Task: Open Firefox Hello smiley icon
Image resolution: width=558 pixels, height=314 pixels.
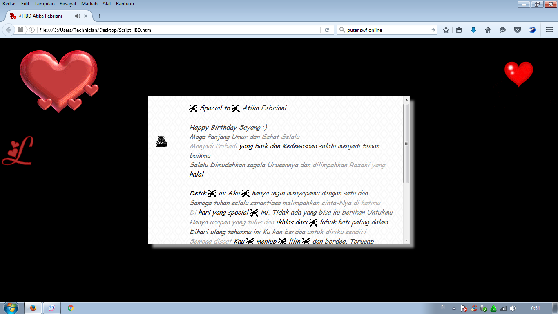Action: [x=503, y=29]
